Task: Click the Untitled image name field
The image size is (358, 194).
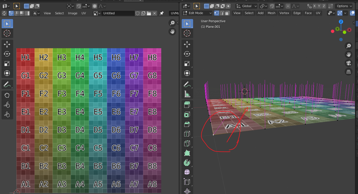Action: coord(118,13)
